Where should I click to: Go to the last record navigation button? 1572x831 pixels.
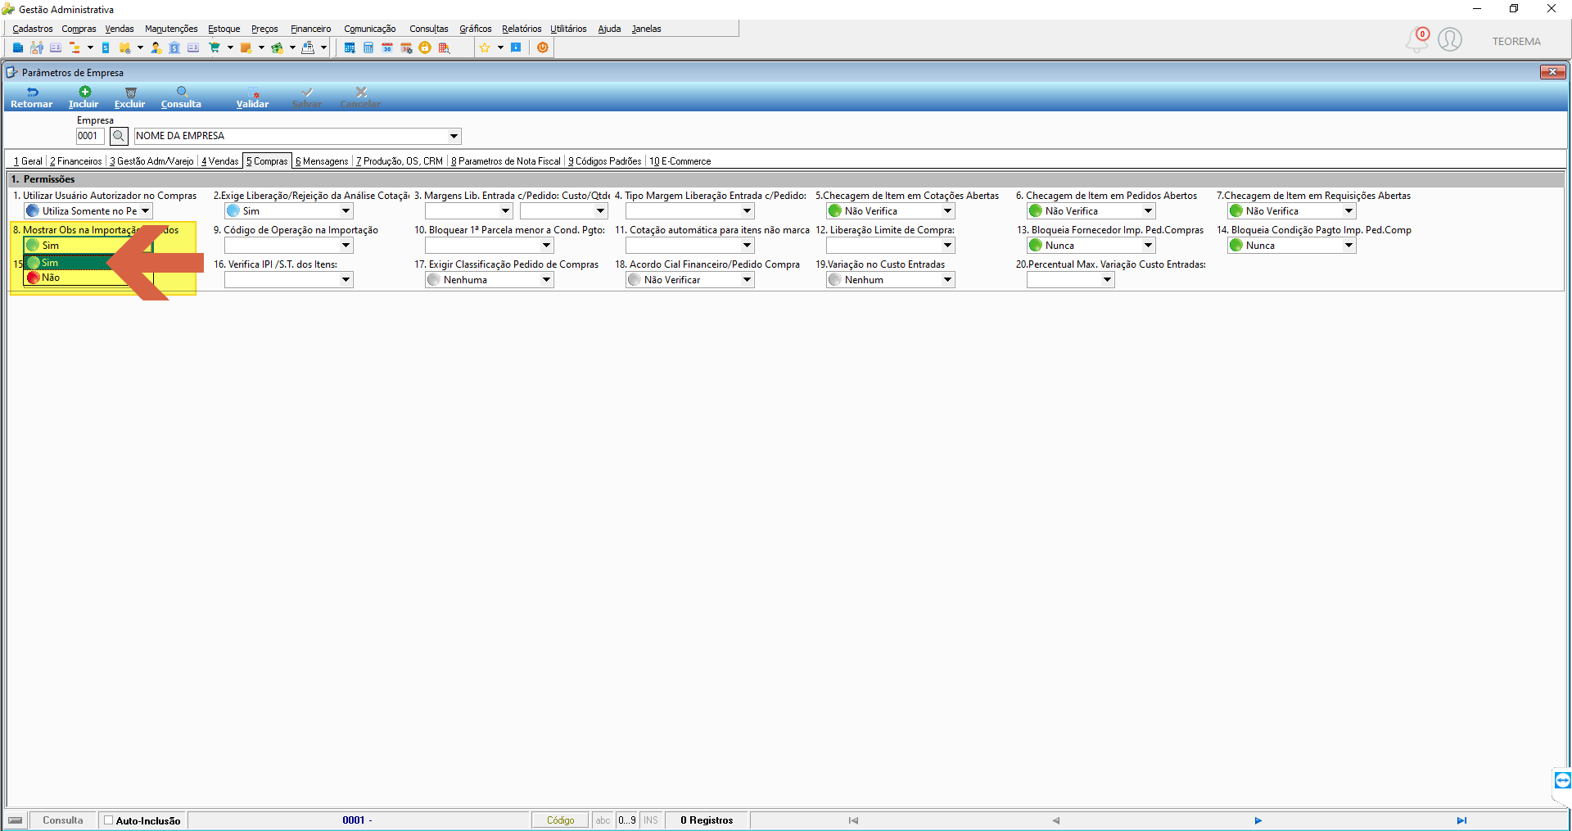1461,820
